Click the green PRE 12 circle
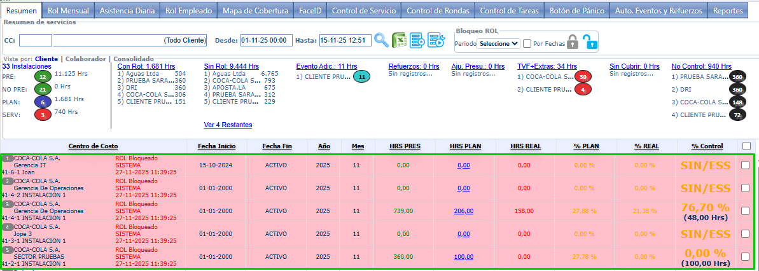 43,77
